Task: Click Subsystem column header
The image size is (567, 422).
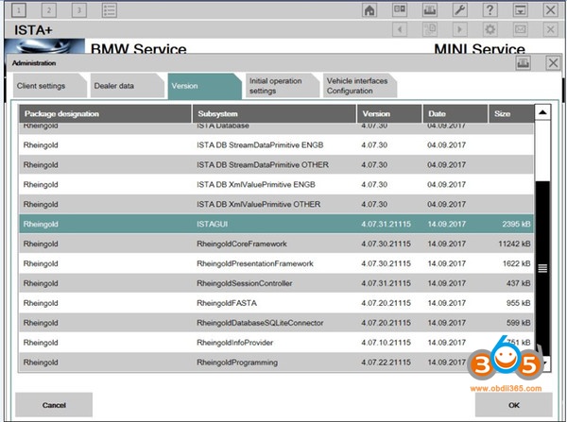Action: tap(274, 114)
